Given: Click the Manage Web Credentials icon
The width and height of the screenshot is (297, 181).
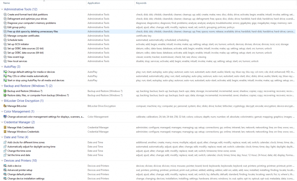Looking at the screenshot, I should click(x=5, y=127).
